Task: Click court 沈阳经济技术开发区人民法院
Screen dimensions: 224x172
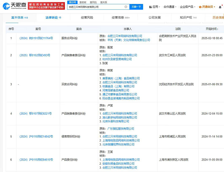Action: pyautogui.click(x=176, y=84)
